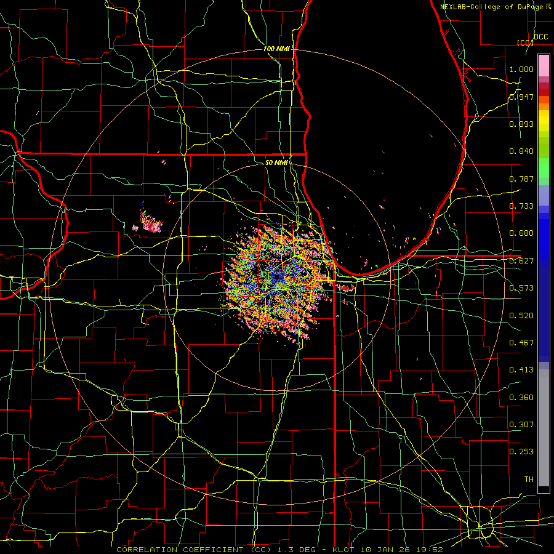This screenshot has height=554, width=554.
Task: Click the 0.680 legend value
Action: click(x=521, y=233)
